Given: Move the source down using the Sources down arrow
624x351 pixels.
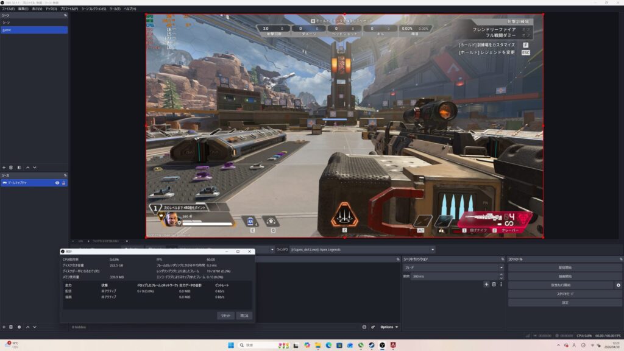Looking at the screenshot, I should (x=35, y=327).
